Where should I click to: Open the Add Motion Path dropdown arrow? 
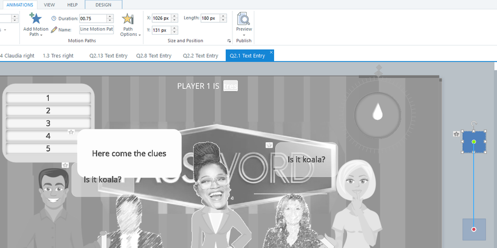coord(41,35)
